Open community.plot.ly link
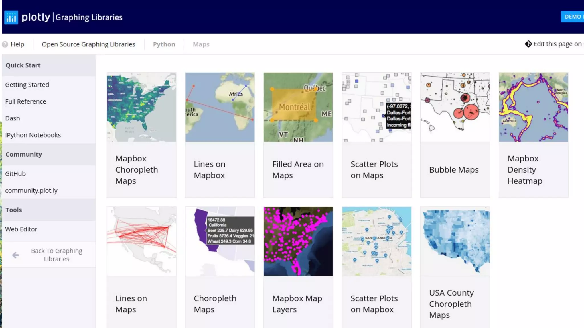584x328 pixels. click(x=31, y=191)
